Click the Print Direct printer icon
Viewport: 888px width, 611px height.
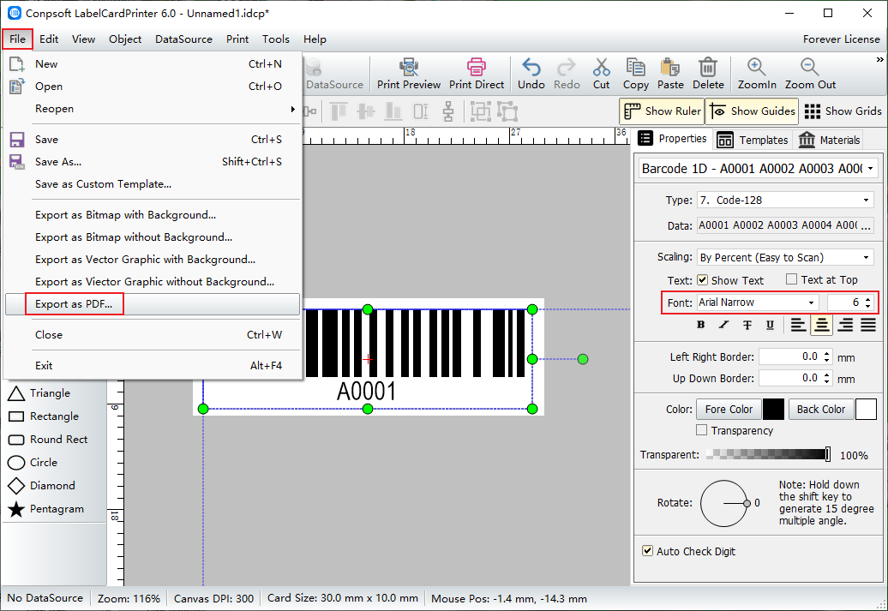(x=477, y=67)
